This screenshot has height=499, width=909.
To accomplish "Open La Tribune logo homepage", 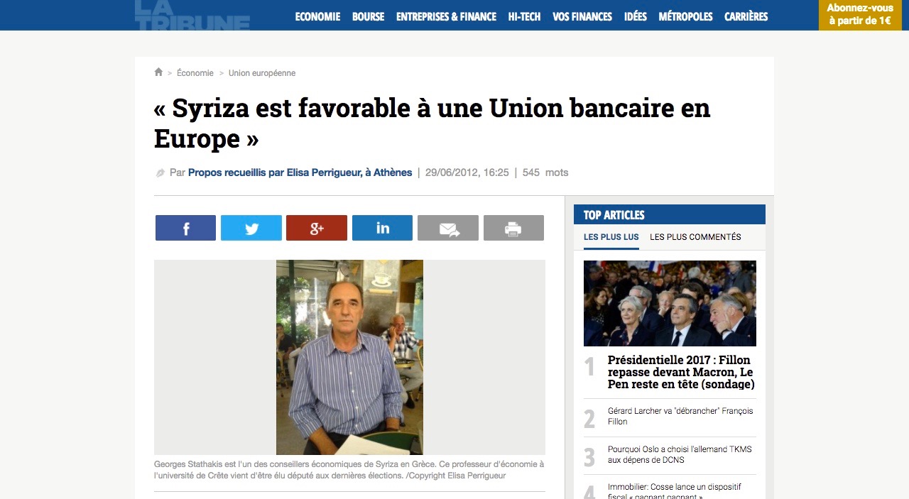I will (x=192, y=15).
